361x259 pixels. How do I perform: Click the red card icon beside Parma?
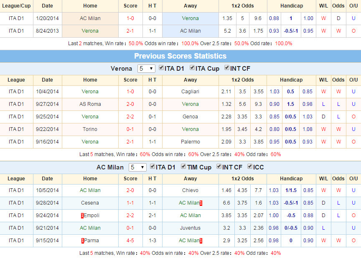coord(82,241)
